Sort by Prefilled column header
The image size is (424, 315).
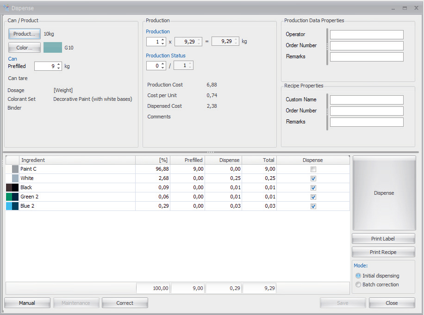(187, 160)
